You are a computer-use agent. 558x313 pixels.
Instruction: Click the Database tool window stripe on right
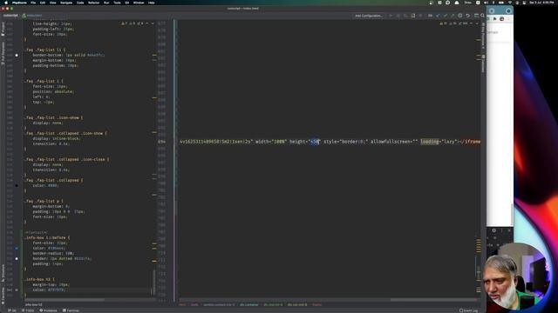483,63
